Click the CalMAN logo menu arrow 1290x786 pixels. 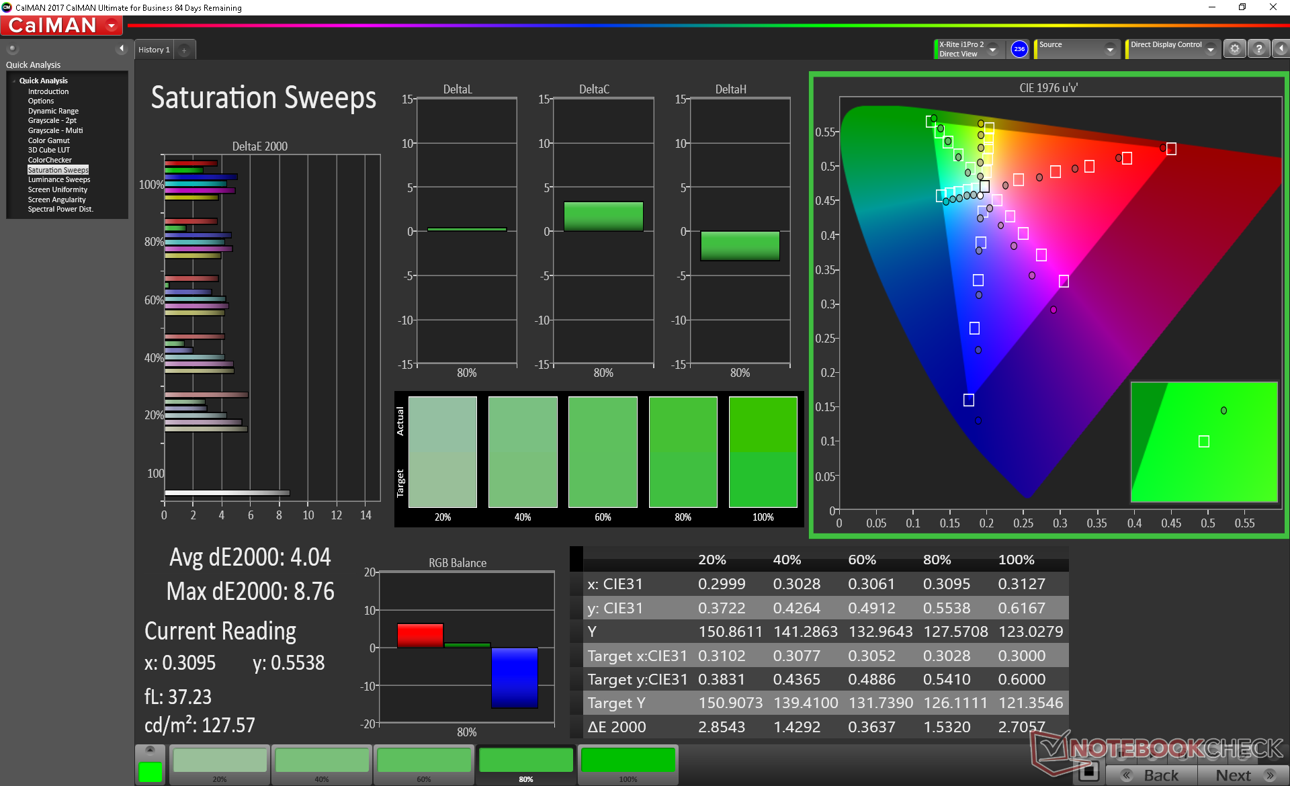112,26
